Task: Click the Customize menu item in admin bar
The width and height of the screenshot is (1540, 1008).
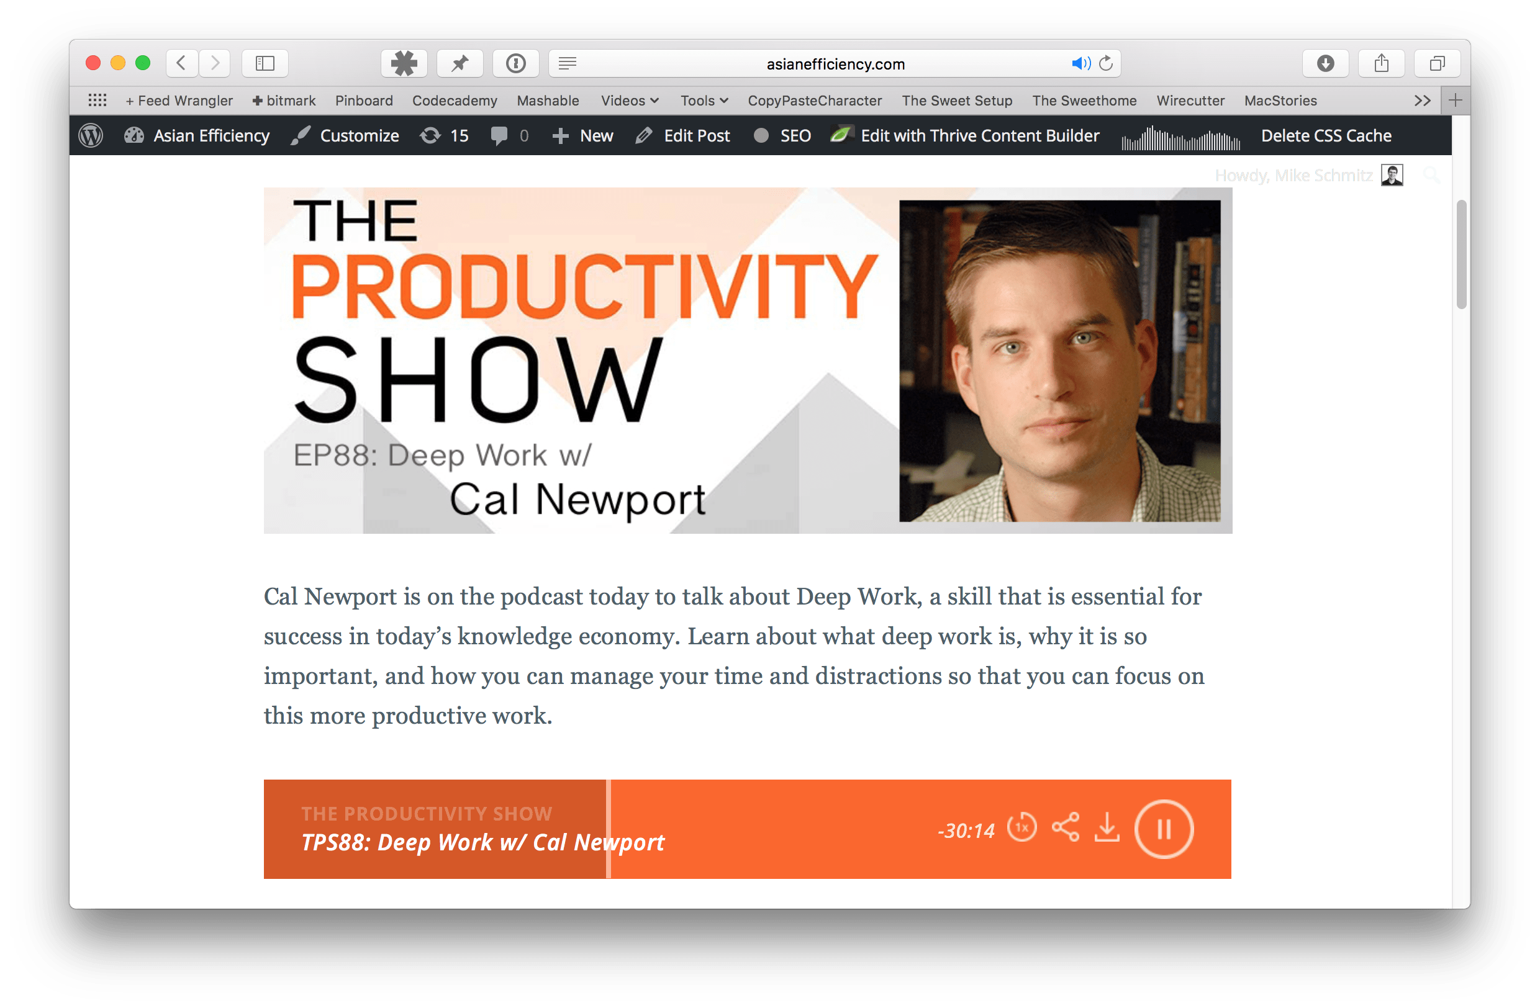Action: pyautogui.click(x=349, y=136)
